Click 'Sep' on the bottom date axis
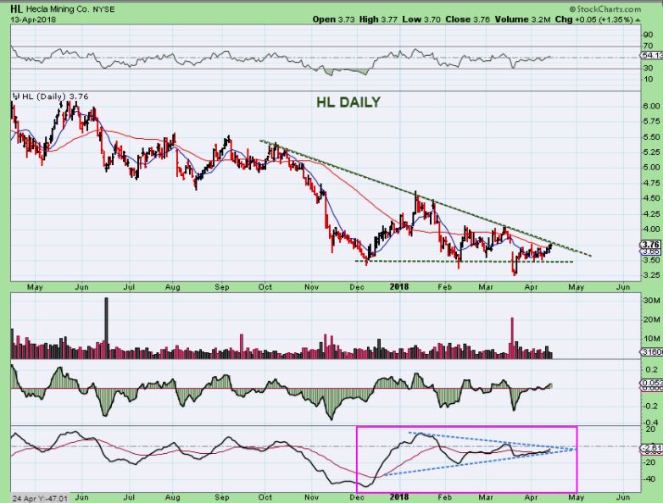This screenshot has width=663, height=503. (x=222, y=497)
